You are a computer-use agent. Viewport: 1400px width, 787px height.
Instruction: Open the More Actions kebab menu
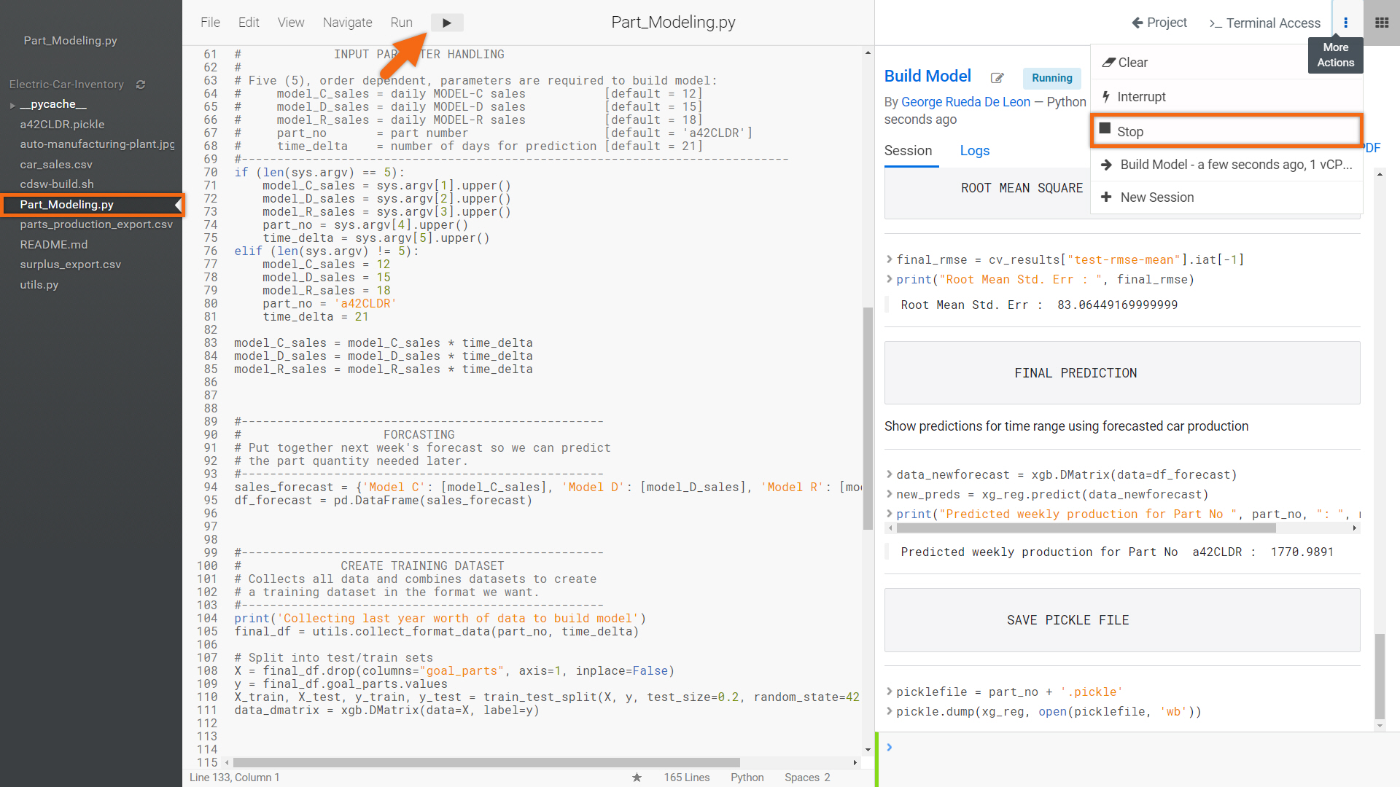point(1345,23)
